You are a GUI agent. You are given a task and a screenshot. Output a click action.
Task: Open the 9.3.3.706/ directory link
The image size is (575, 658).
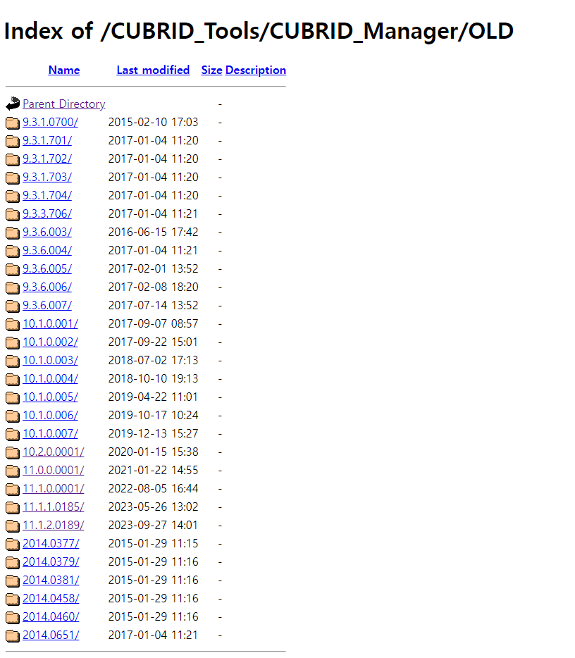[47, 213]
